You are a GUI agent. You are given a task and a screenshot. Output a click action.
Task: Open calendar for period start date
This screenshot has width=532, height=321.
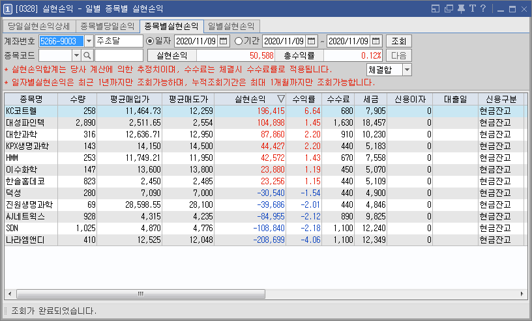pyautogui.click(x=311, y=42)
